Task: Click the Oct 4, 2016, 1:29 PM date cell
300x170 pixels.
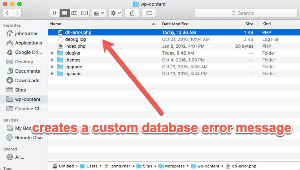Action: tap(183, 60)
